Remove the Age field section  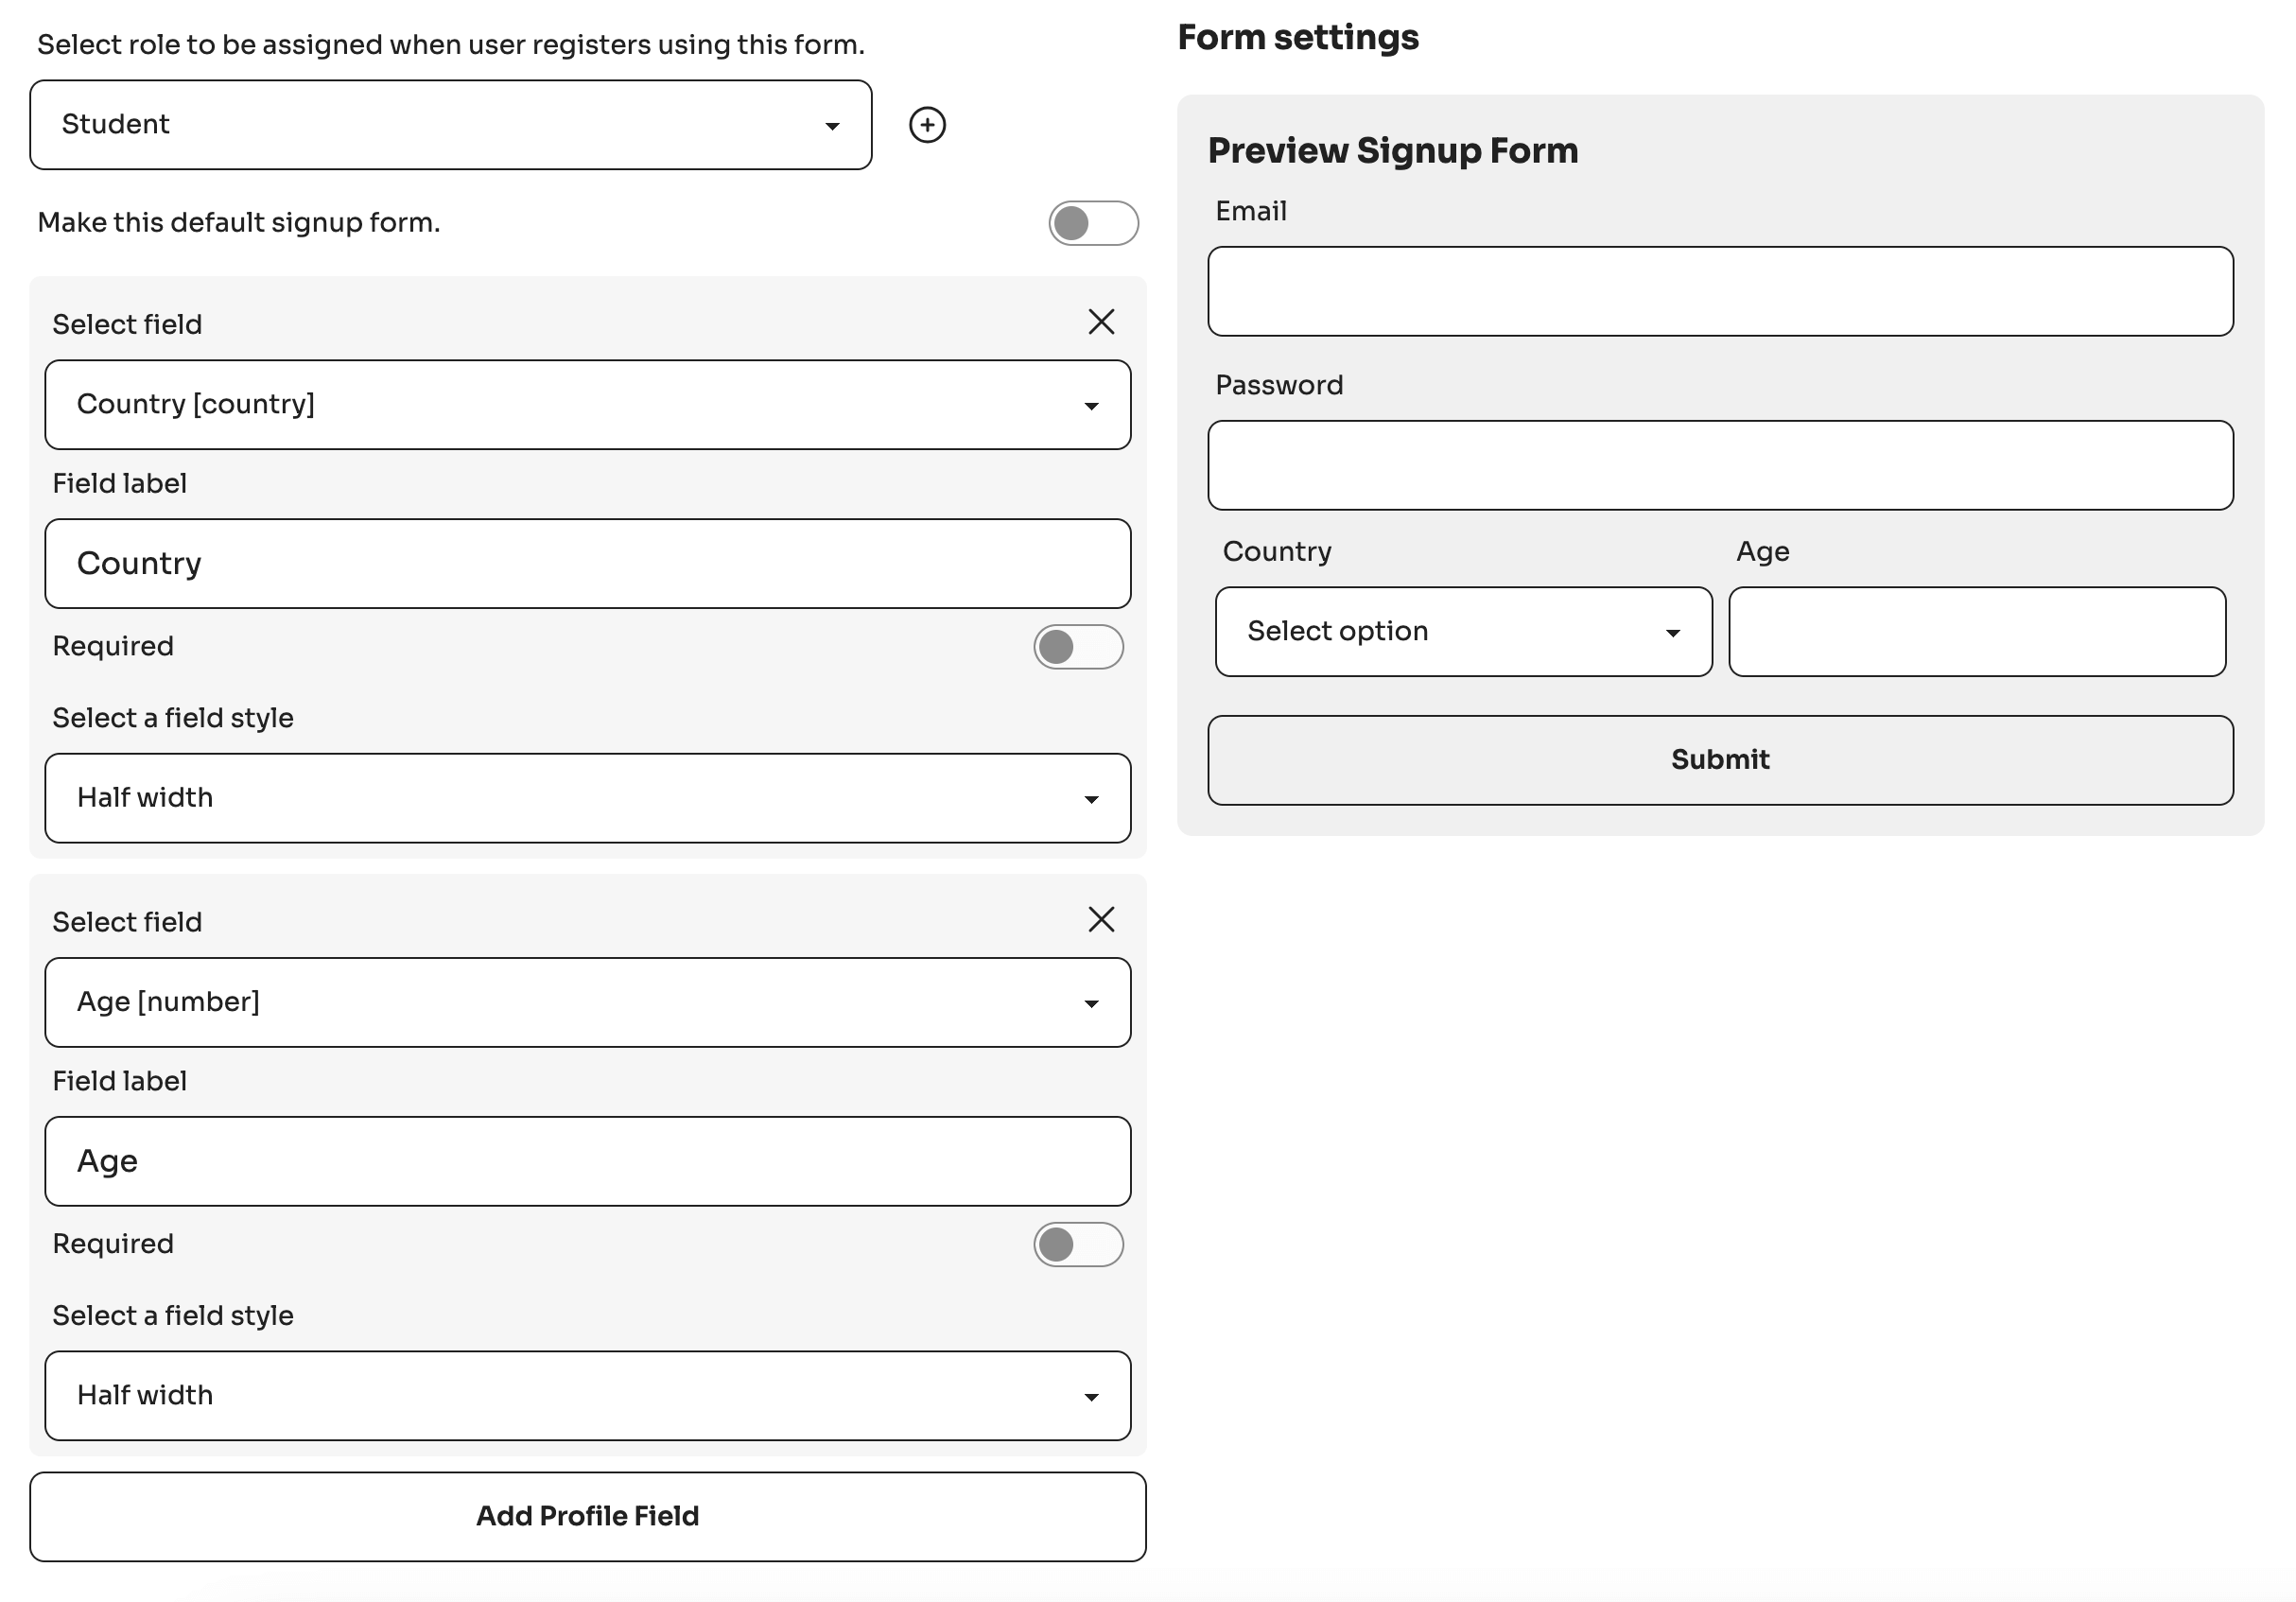click(x=1101, y=919)
